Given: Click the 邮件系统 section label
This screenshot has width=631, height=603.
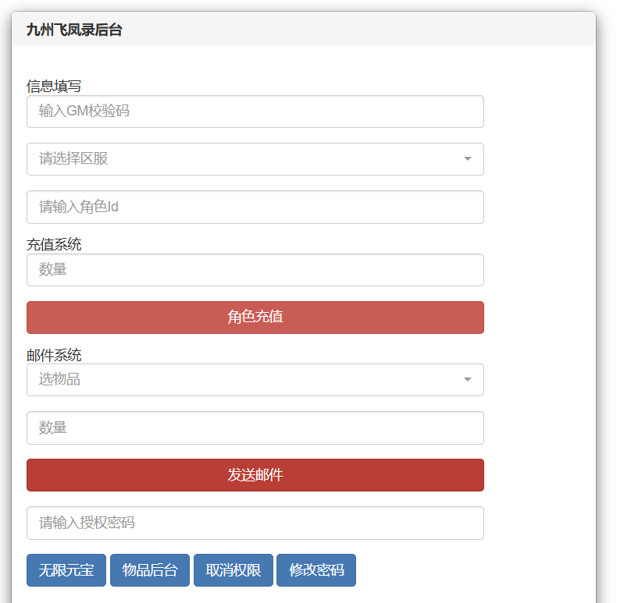Looking at the screenshot, I should (54, 356).
